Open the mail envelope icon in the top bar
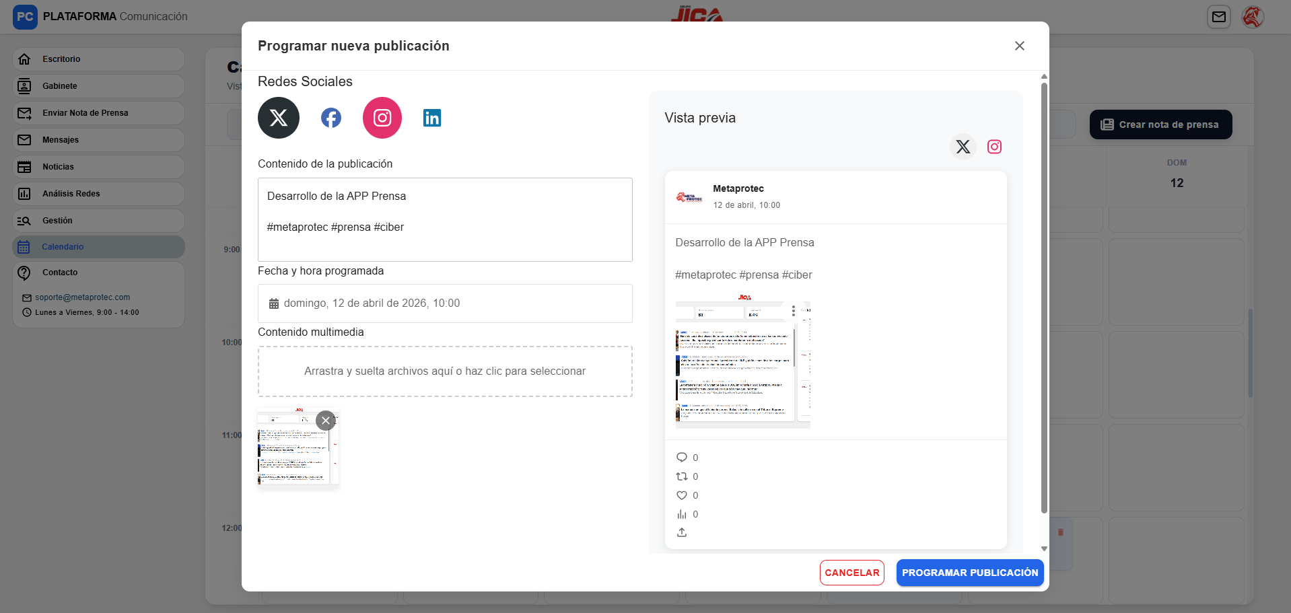Screen dimensions: 1291x613 tap(1219, 17)
